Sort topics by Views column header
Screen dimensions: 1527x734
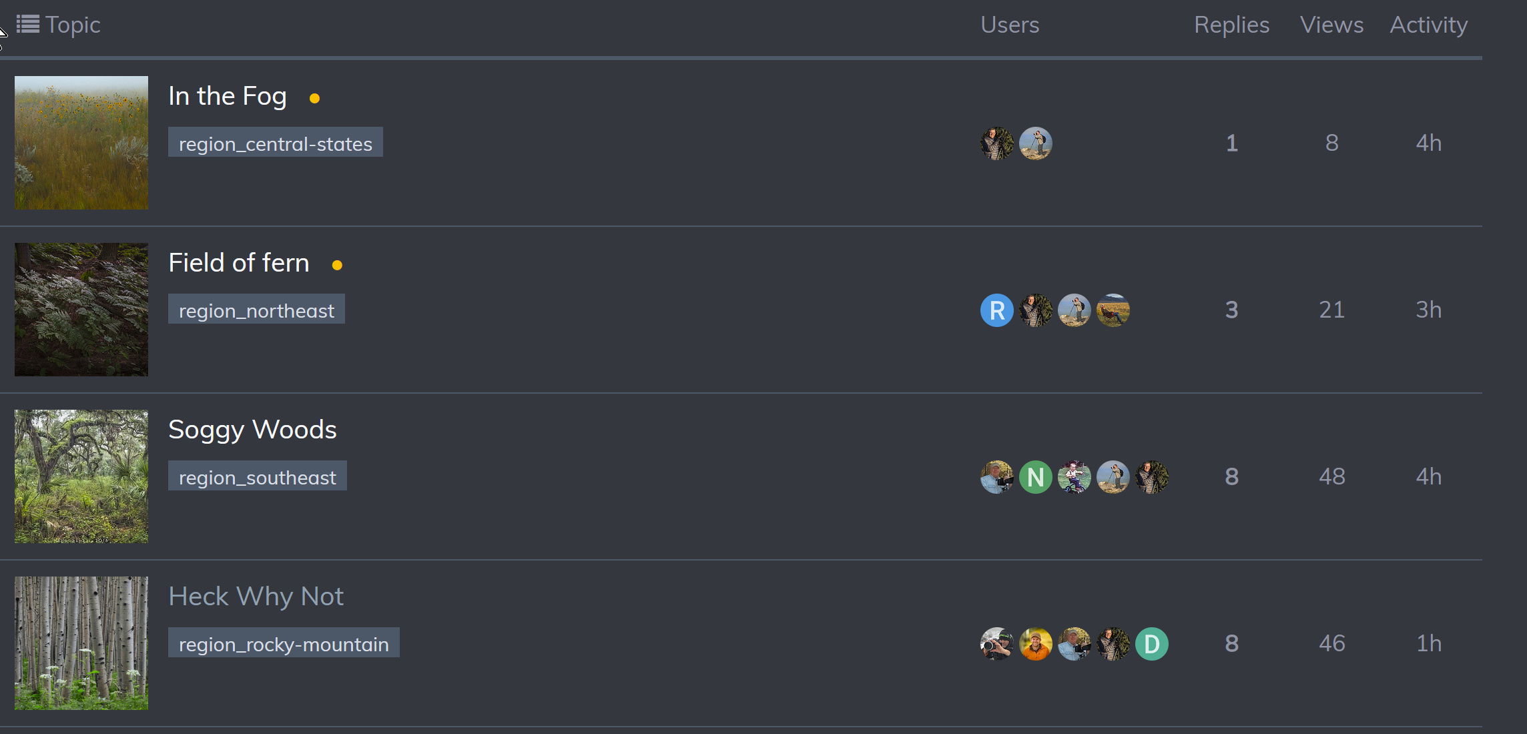coord(1331,25)
